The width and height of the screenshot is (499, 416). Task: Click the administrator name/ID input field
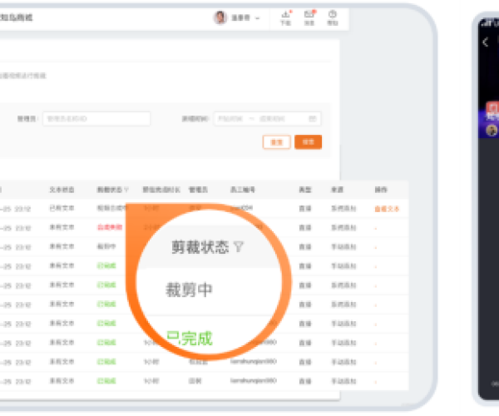(x=96, y=119)
